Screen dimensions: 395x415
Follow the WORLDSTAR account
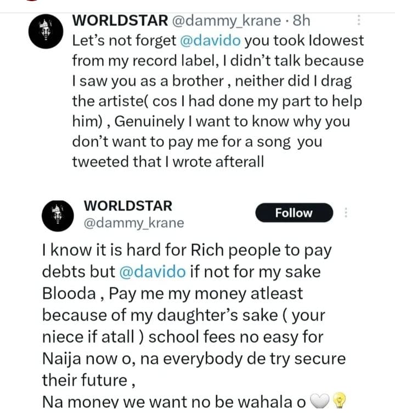tap(294, 213)
